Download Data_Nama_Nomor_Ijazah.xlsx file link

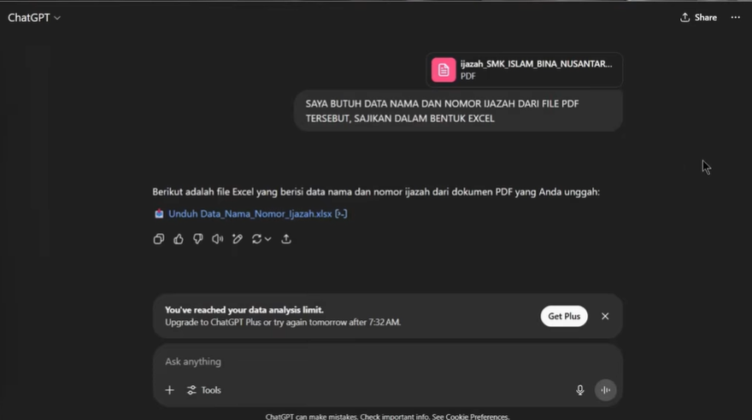250,214
